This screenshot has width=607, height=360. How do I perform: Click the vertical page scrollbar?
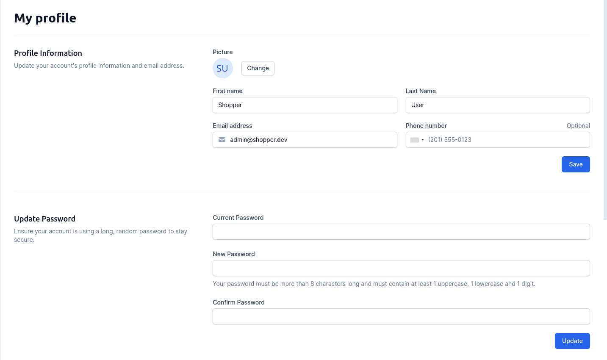(x=605, y=110)
